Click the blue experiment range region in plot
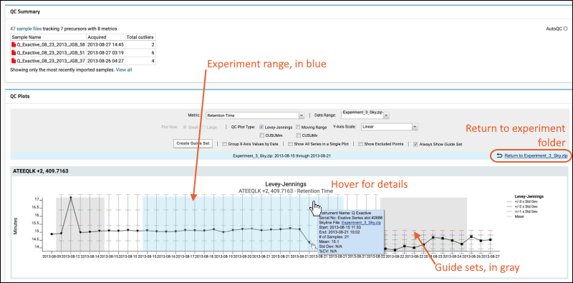573x283 pixels. [x=243, y=212]
